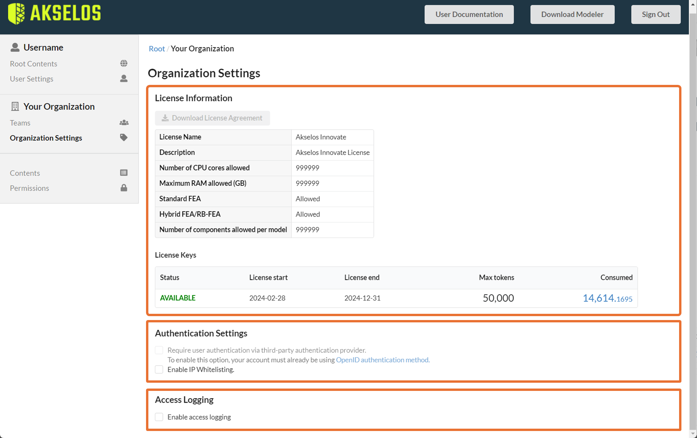Image resolution: width=697 pixels, height=438 pixels.
Task: Click globe icon beside Root Contents
Action: click(124, 63)
